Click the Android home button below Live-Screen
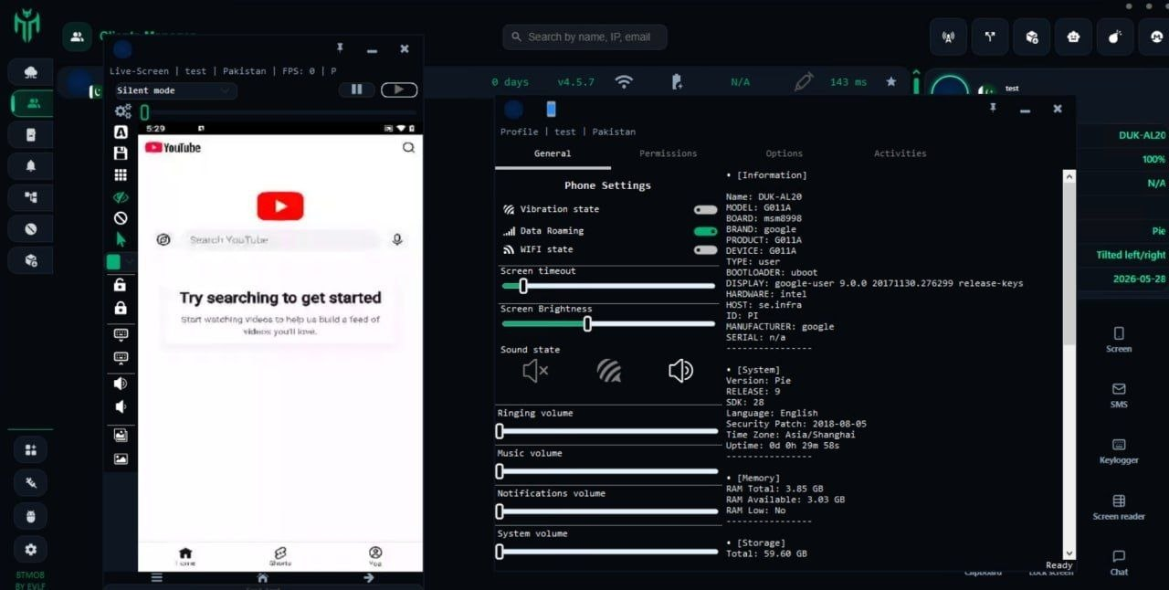 coord(262,578)
